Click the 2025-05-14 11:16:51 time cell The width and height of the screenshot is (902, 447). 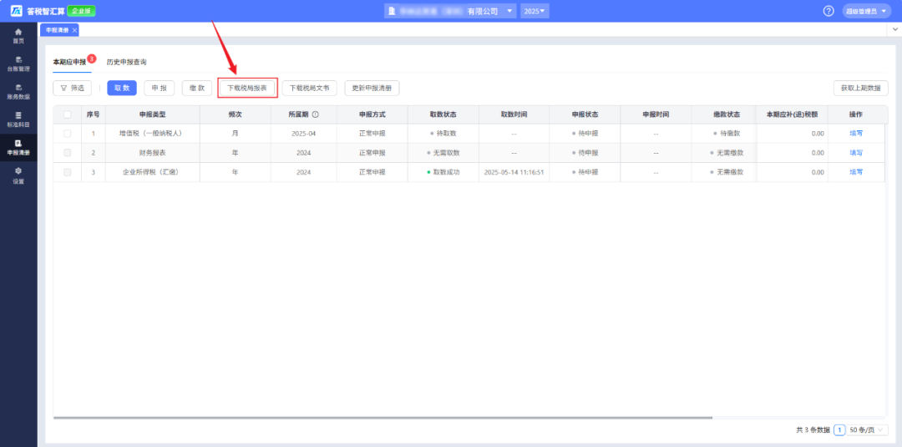pos(514,172)
